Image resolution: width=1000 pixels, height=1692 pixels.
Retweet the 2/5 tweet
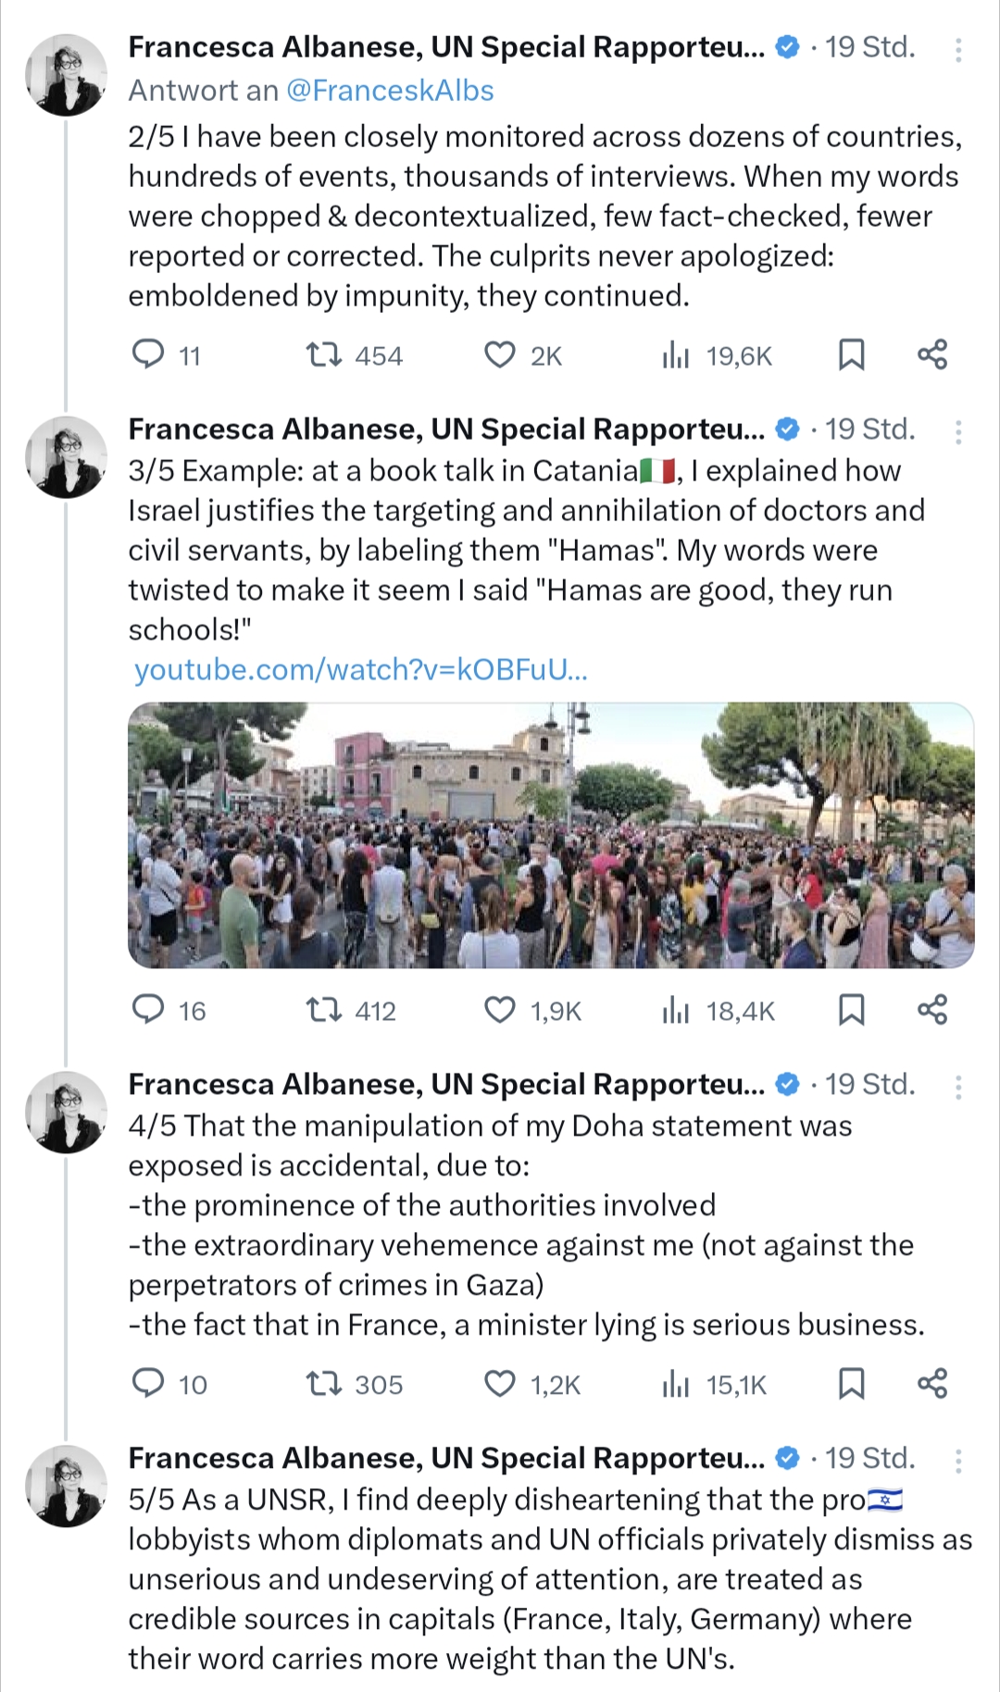click(x=324, y=355)
